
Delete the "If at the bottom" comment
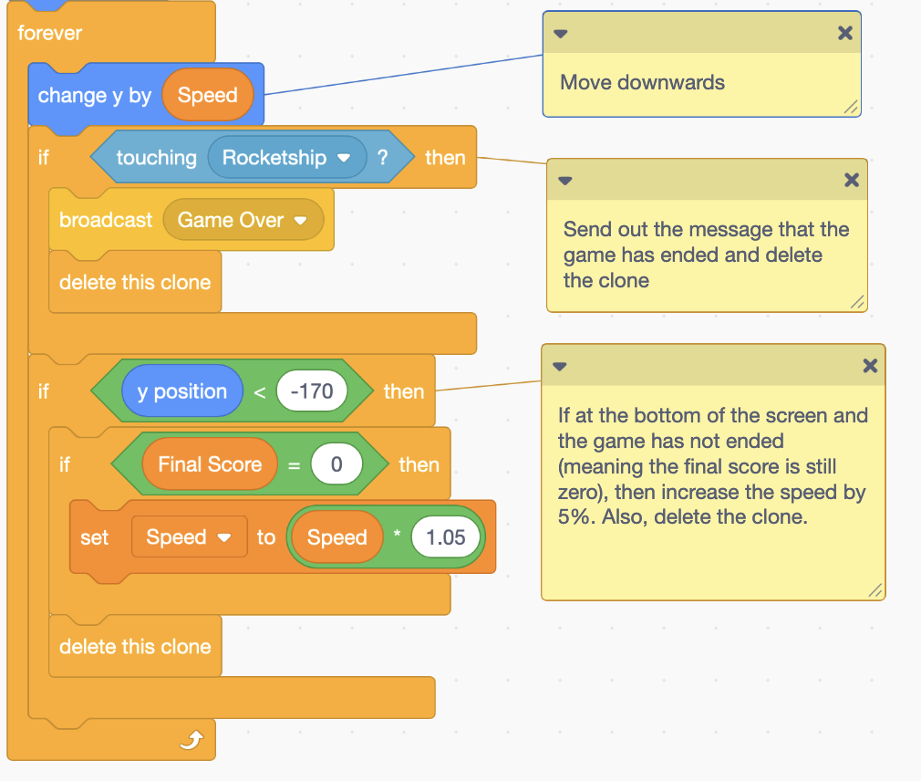869,366
